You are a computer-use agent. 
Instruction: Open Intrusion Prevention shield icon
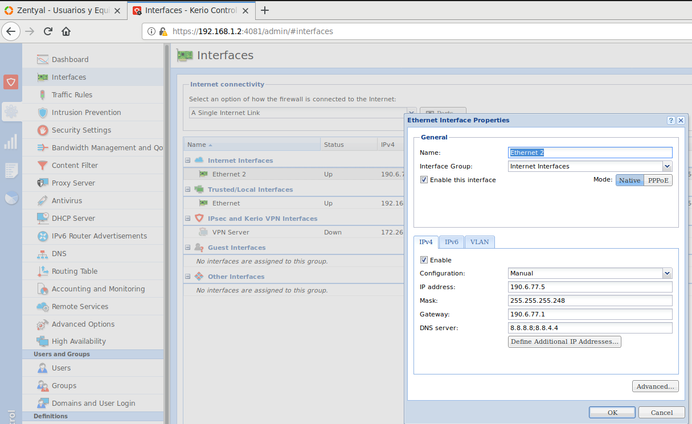pyautogui.click(x=43, y=112)
